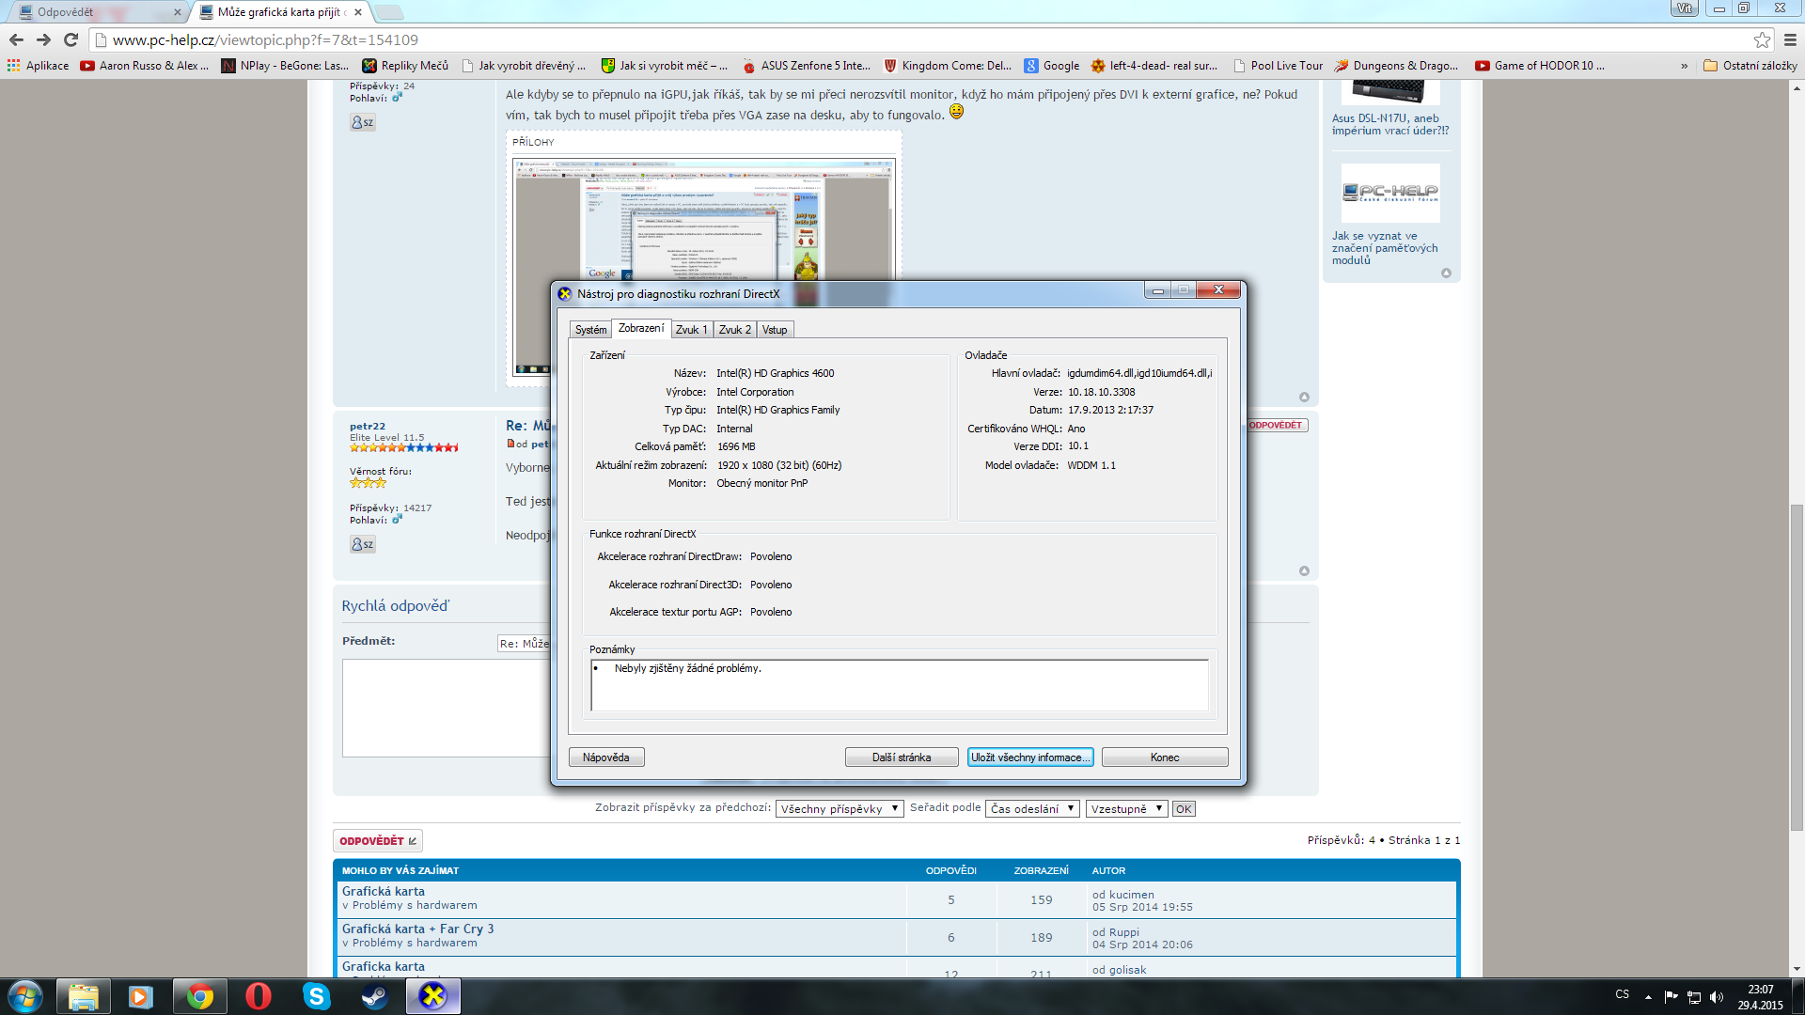
Task: Click the Windows Start orb
Action: pos(25,996)
